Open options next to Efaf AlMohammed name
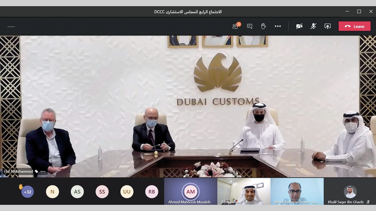The width and height of the screenshot is (376, 211). tap(43, 172)
